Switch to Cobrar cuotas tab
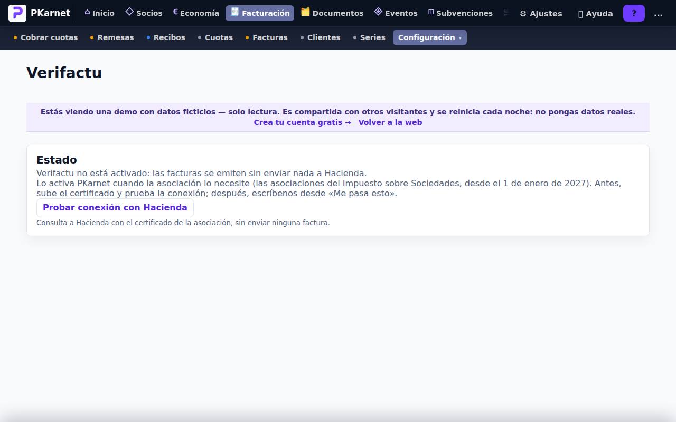Viewport: 676px width, 422px height. [x=45, y=37]
